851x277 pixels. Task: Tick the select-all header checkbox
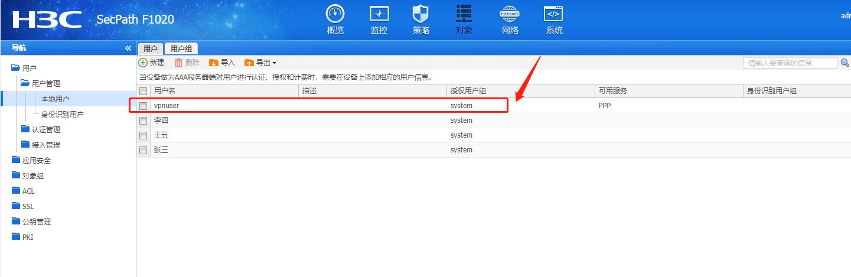[143, 91]
